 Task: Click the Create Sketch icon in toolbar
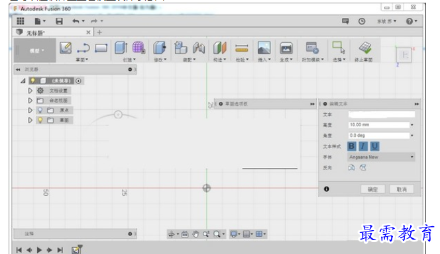[66, 48]
